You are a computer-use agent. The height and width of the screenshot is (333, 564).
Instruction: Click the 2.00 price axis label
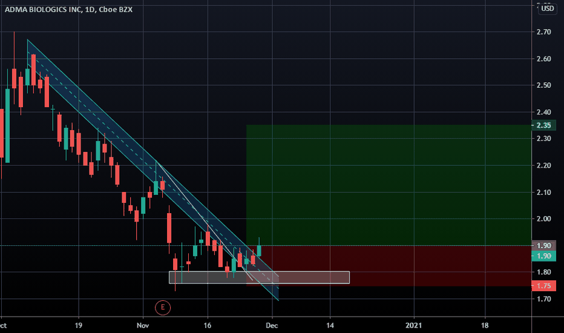(x=543, y=219)
